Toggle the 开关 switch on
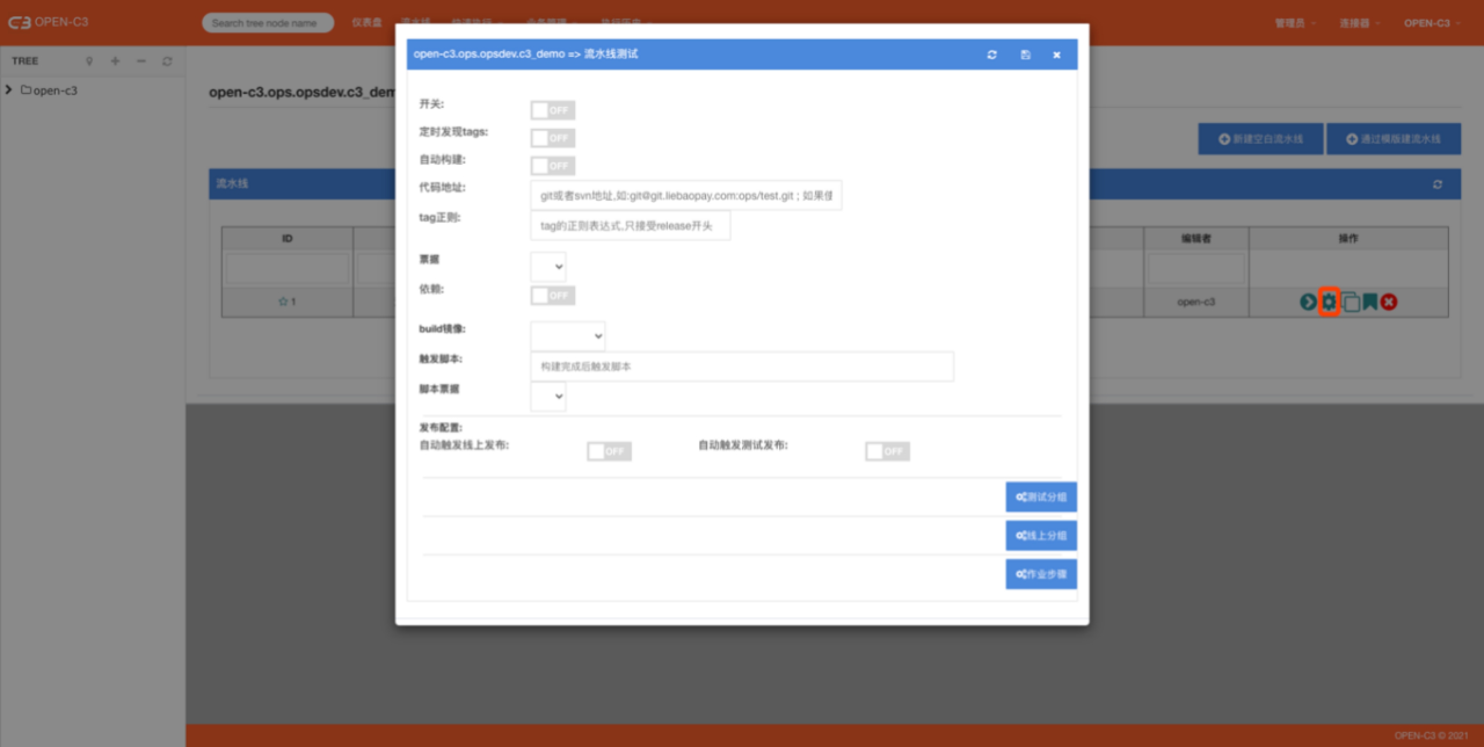 (x=552, y=110)
